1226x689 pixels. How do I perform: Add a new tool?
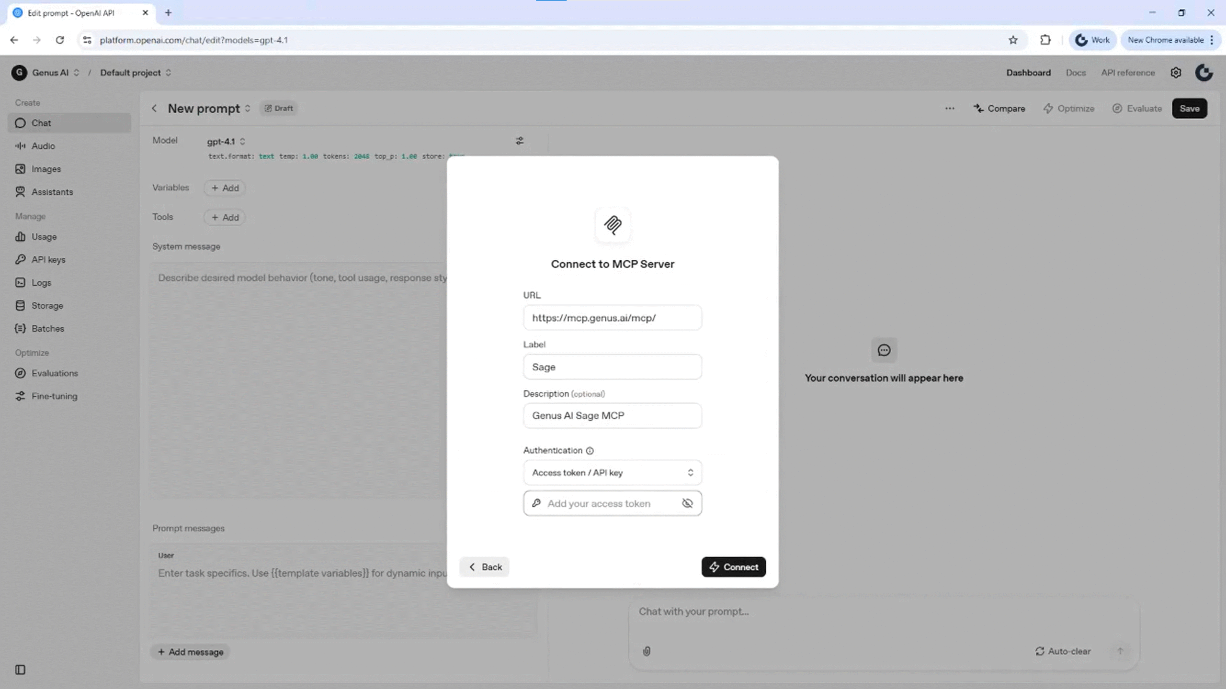[x=225, y=217]
